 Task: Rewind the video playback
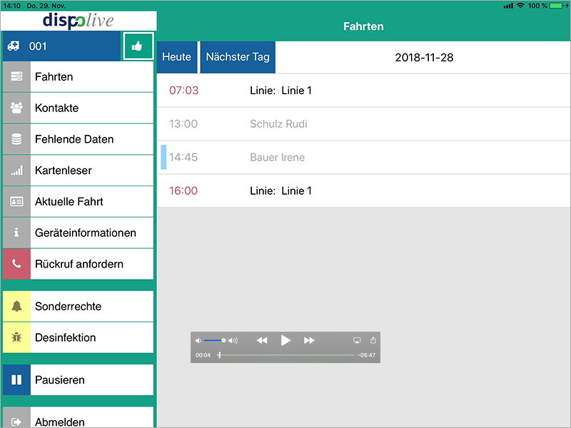point(262,341)
